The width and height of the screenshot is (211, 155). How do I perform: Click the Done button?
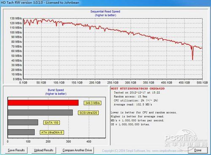tap(197, 150)
